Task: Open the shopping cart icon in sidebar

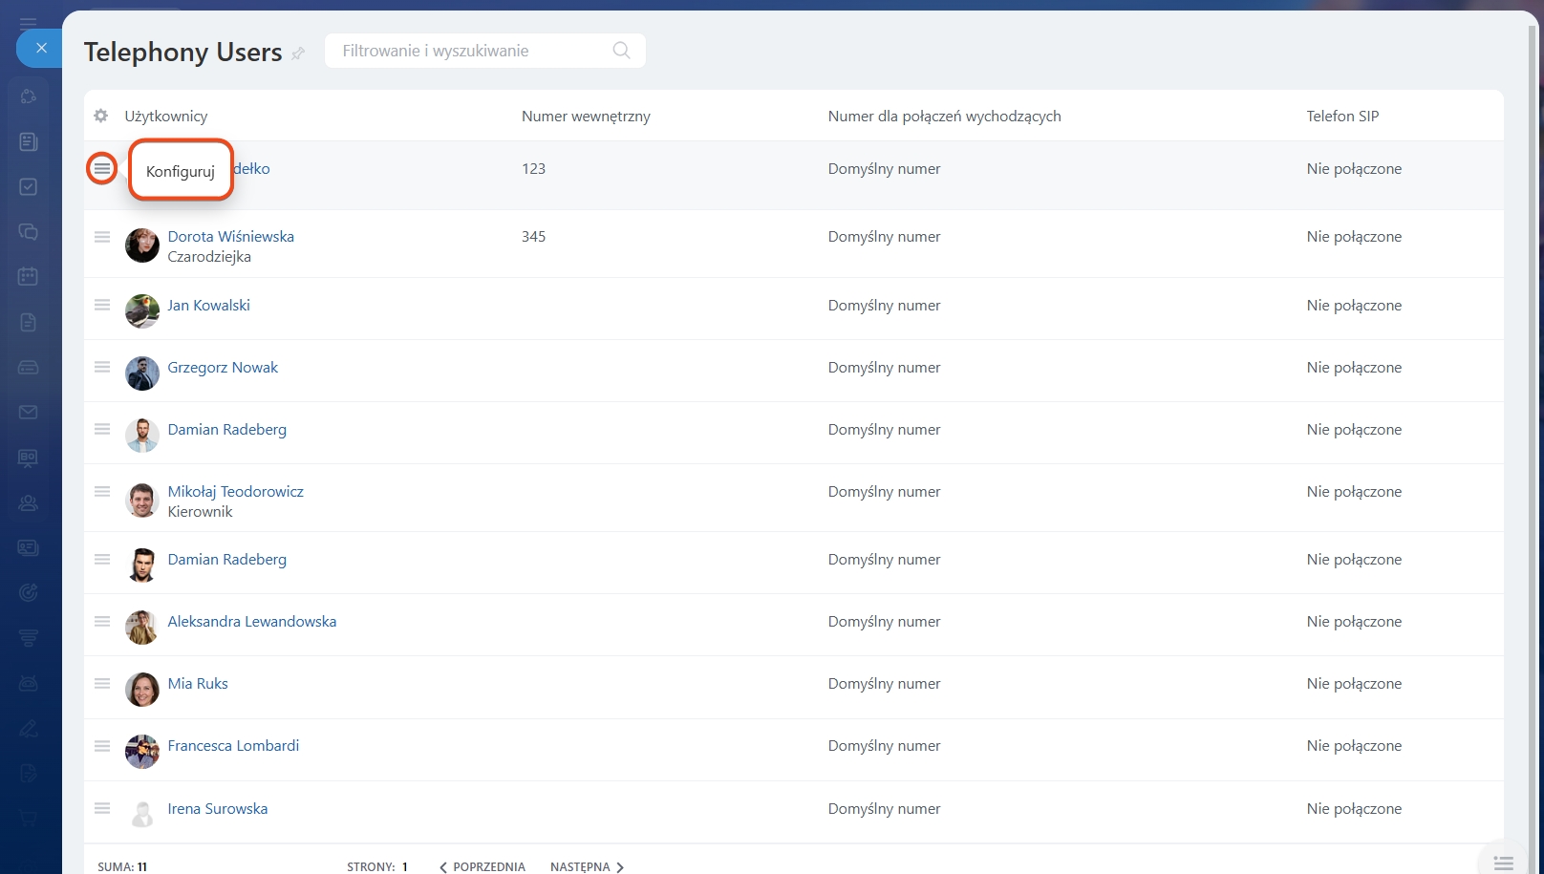Action: [x=29, y=818]
